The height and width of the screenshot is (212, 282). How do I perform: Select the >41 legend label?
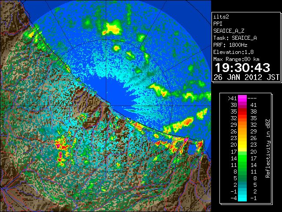click(232, 98)
